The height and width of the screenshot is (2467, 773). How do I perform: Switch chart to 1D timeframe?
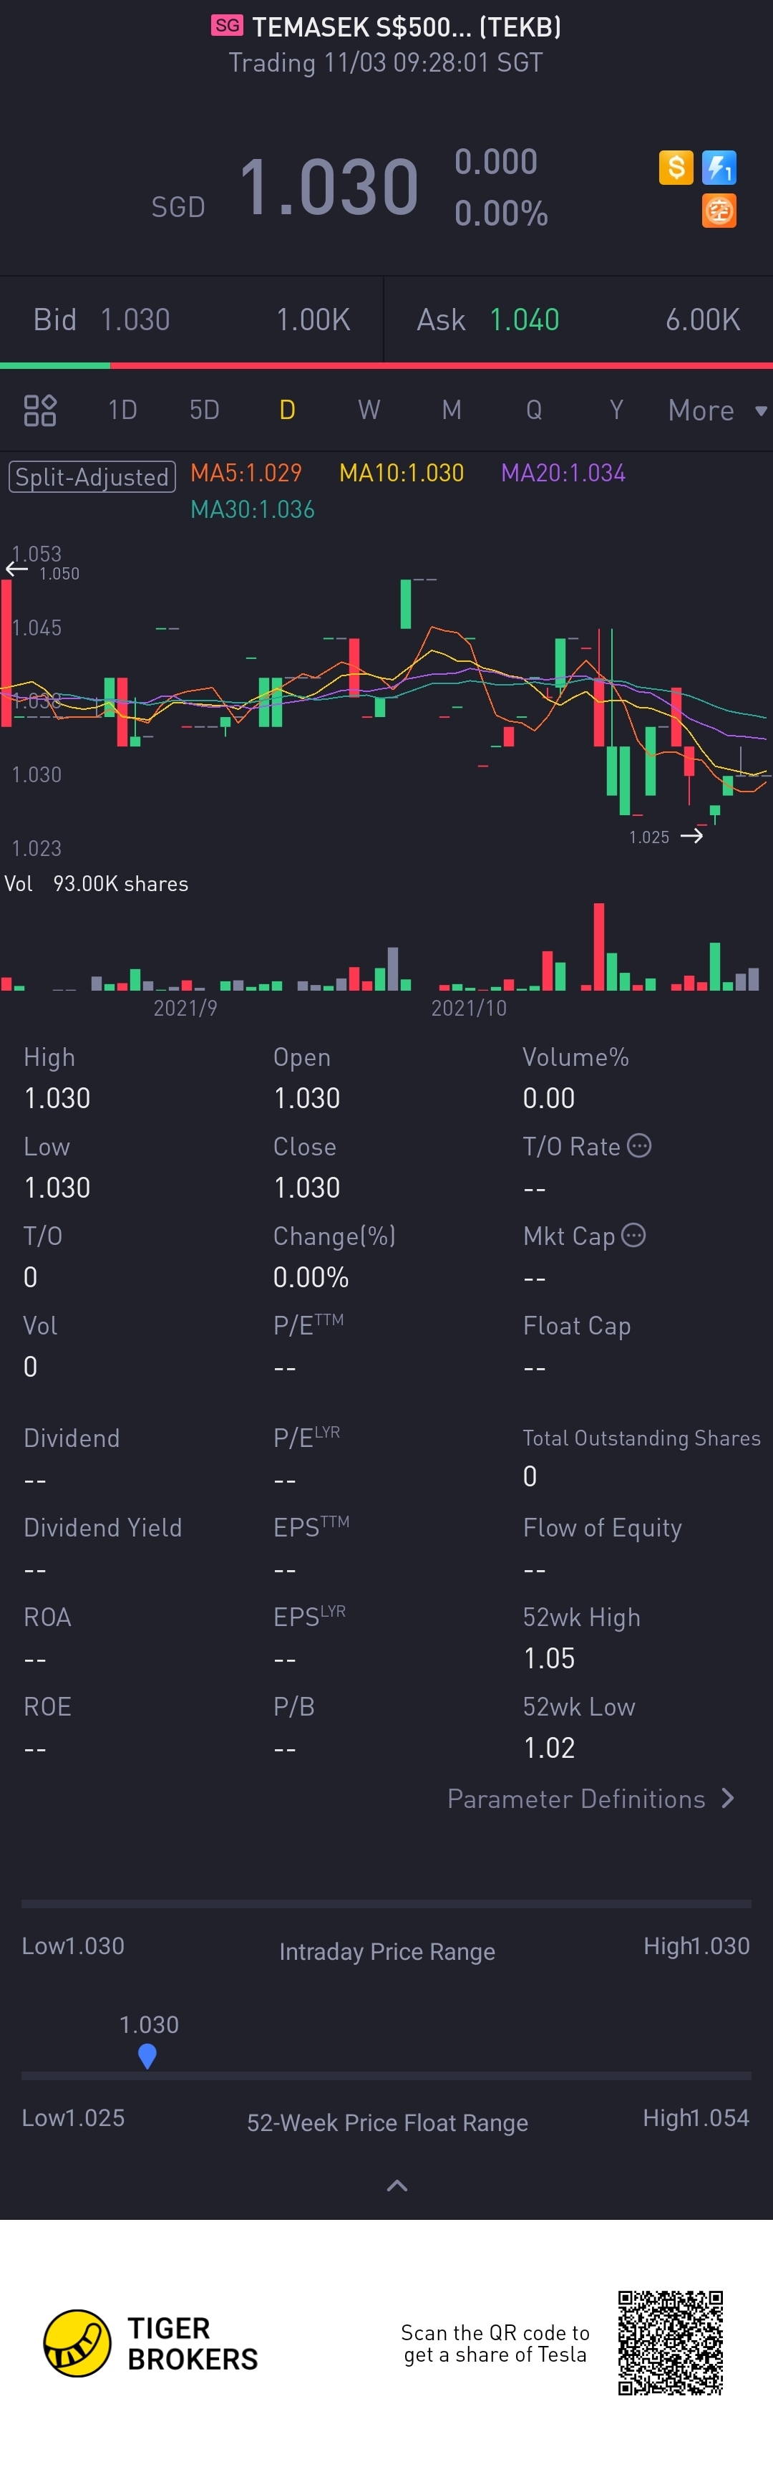tap(122, 411)
